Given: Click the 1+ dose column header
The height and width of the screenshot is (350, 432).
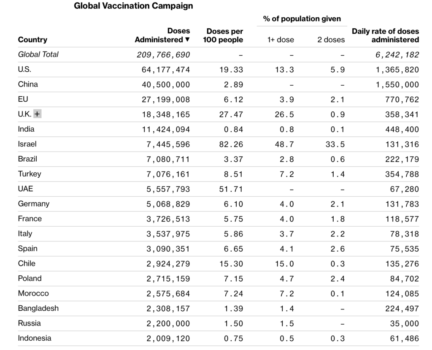Looking at the screenshot, I should point(281,40).
